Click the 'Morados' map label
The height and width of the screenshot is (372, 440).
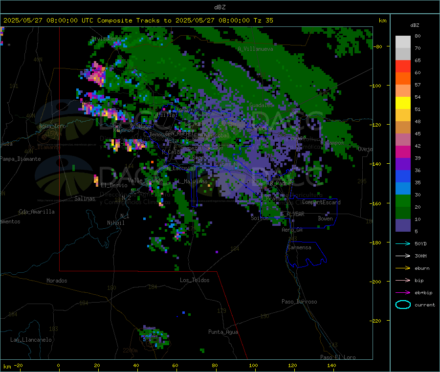57,281
